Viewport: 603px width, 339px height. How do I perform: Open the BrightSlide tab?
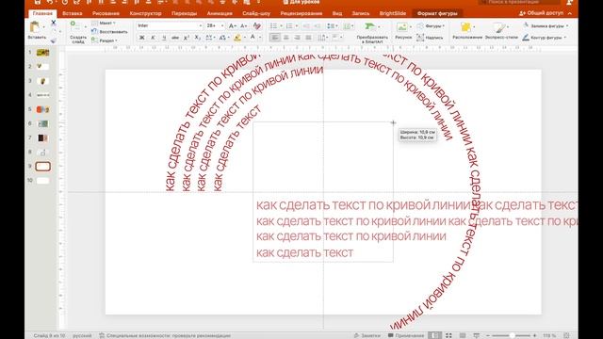coord(393,13)
